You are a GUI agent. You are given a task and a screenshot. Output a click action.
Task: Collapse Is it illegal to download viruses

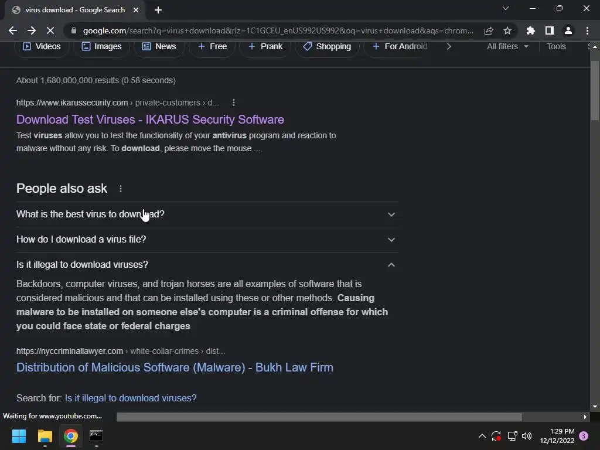pyautogui.click(x=207, y=265)
